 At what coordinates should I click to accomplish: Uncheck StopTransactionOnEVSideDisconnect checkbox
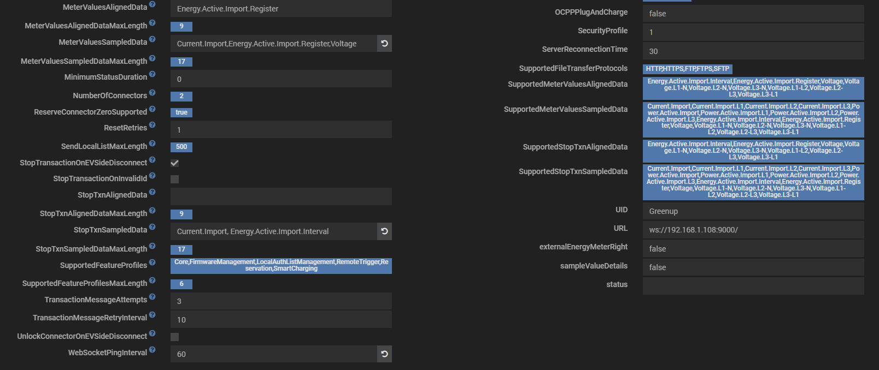174,163
